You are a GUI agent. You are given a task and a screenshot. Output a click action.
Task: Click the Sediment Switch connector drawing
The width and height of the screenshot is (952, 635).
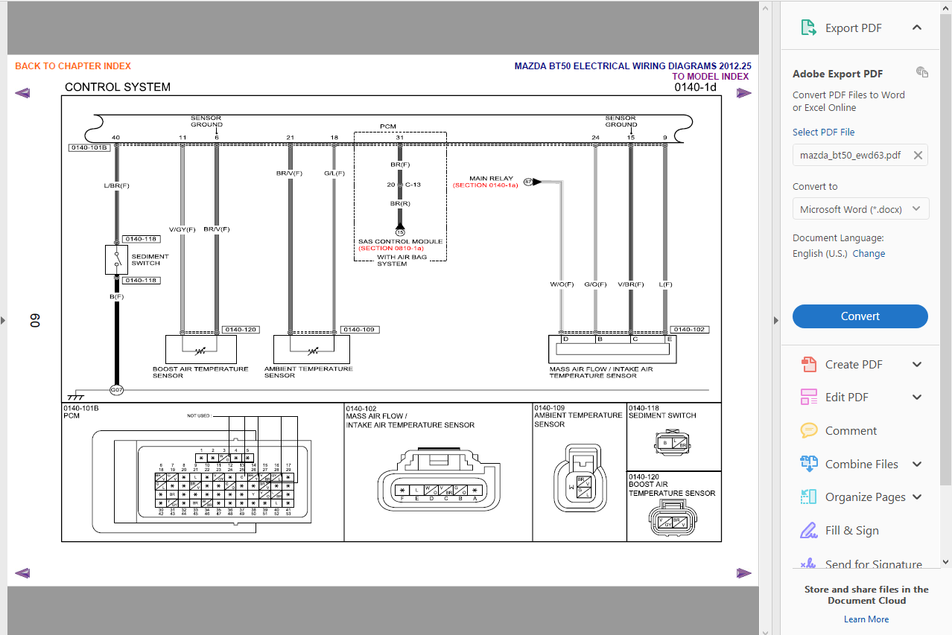point(672,442)
